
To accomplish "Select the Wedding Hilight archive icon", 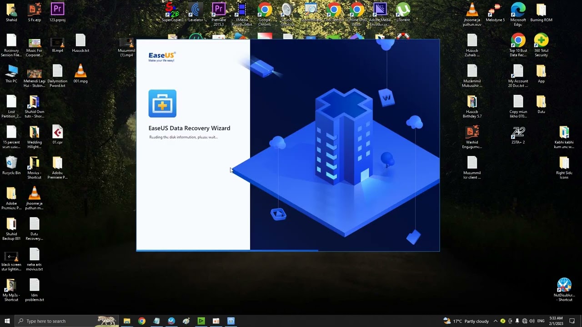I will (x=34, y=137).
